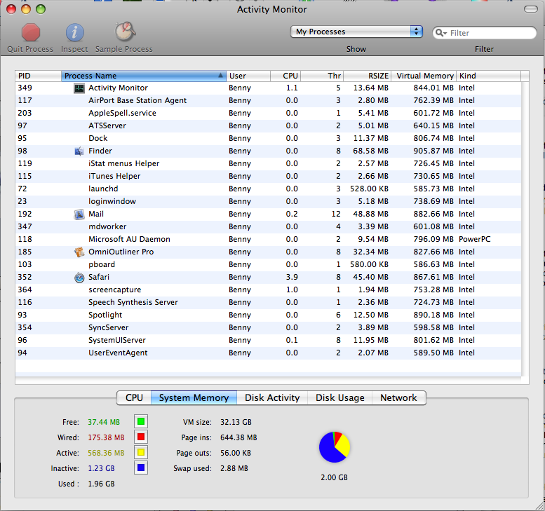Sort by the Virtual Memory column header
This screenshot has height=511, width=545.
coord(424,76)
